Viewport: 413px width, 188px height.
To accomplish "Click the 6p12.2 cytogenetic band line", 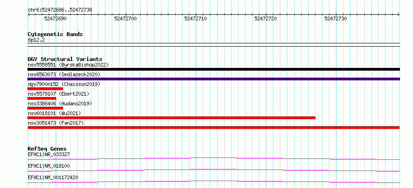I will coord(213,44).
